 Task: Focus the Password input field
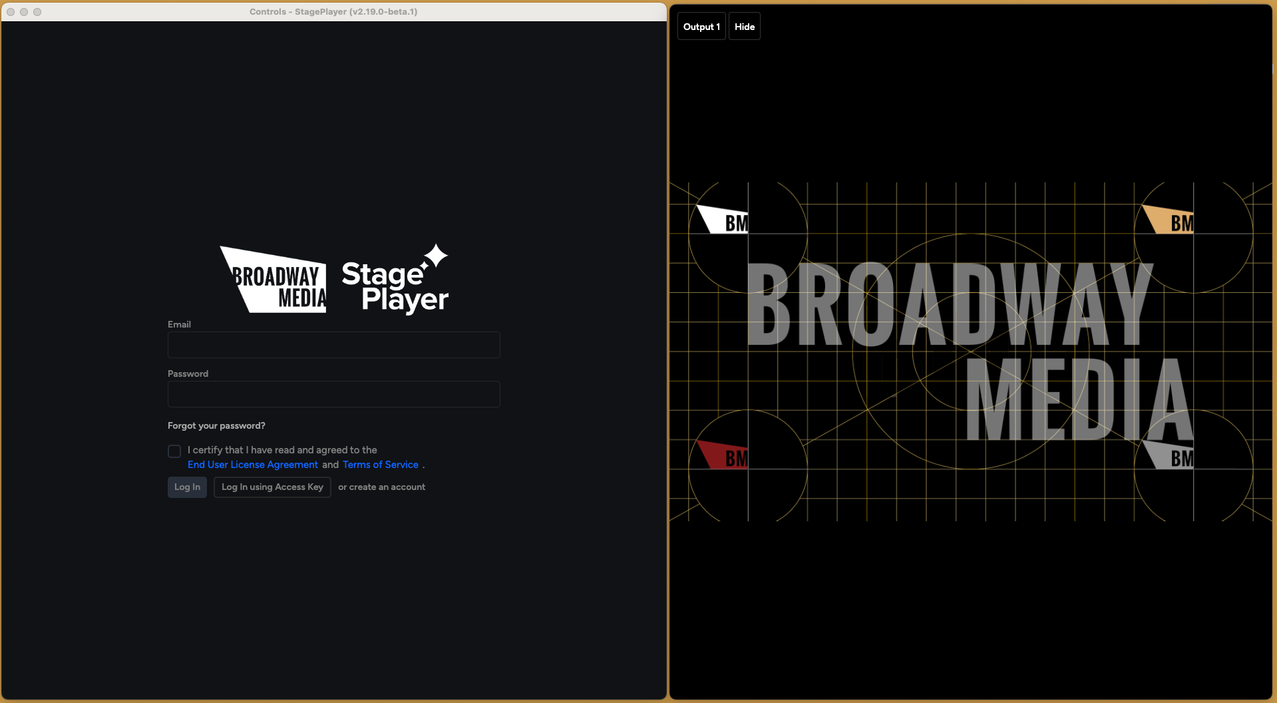click(x=333, y=394)
